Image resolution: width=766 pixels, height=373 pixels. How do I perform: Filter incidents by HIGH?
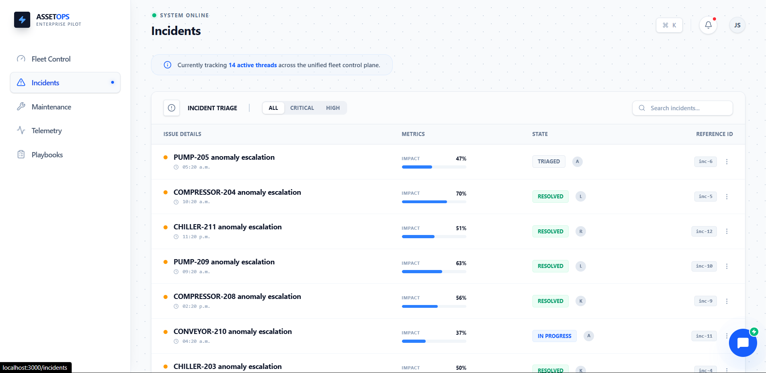333,108
